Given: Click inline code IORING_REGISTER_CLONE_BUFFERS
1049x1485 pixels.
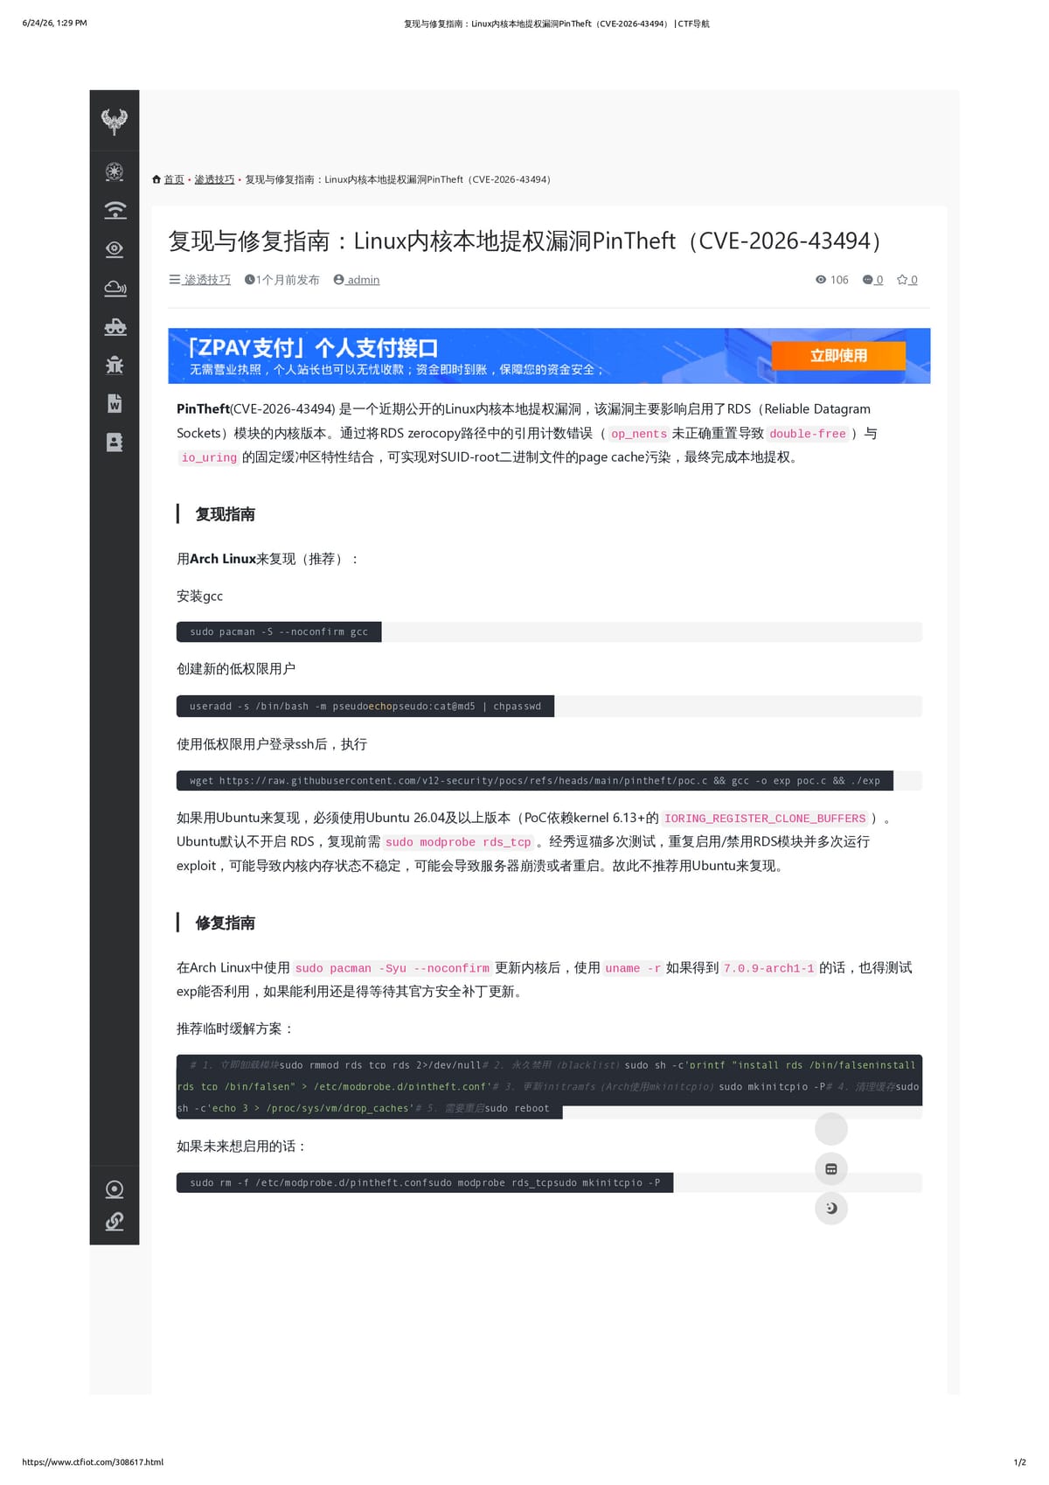Looking at the screenshot, I should (x=765, y=819).
